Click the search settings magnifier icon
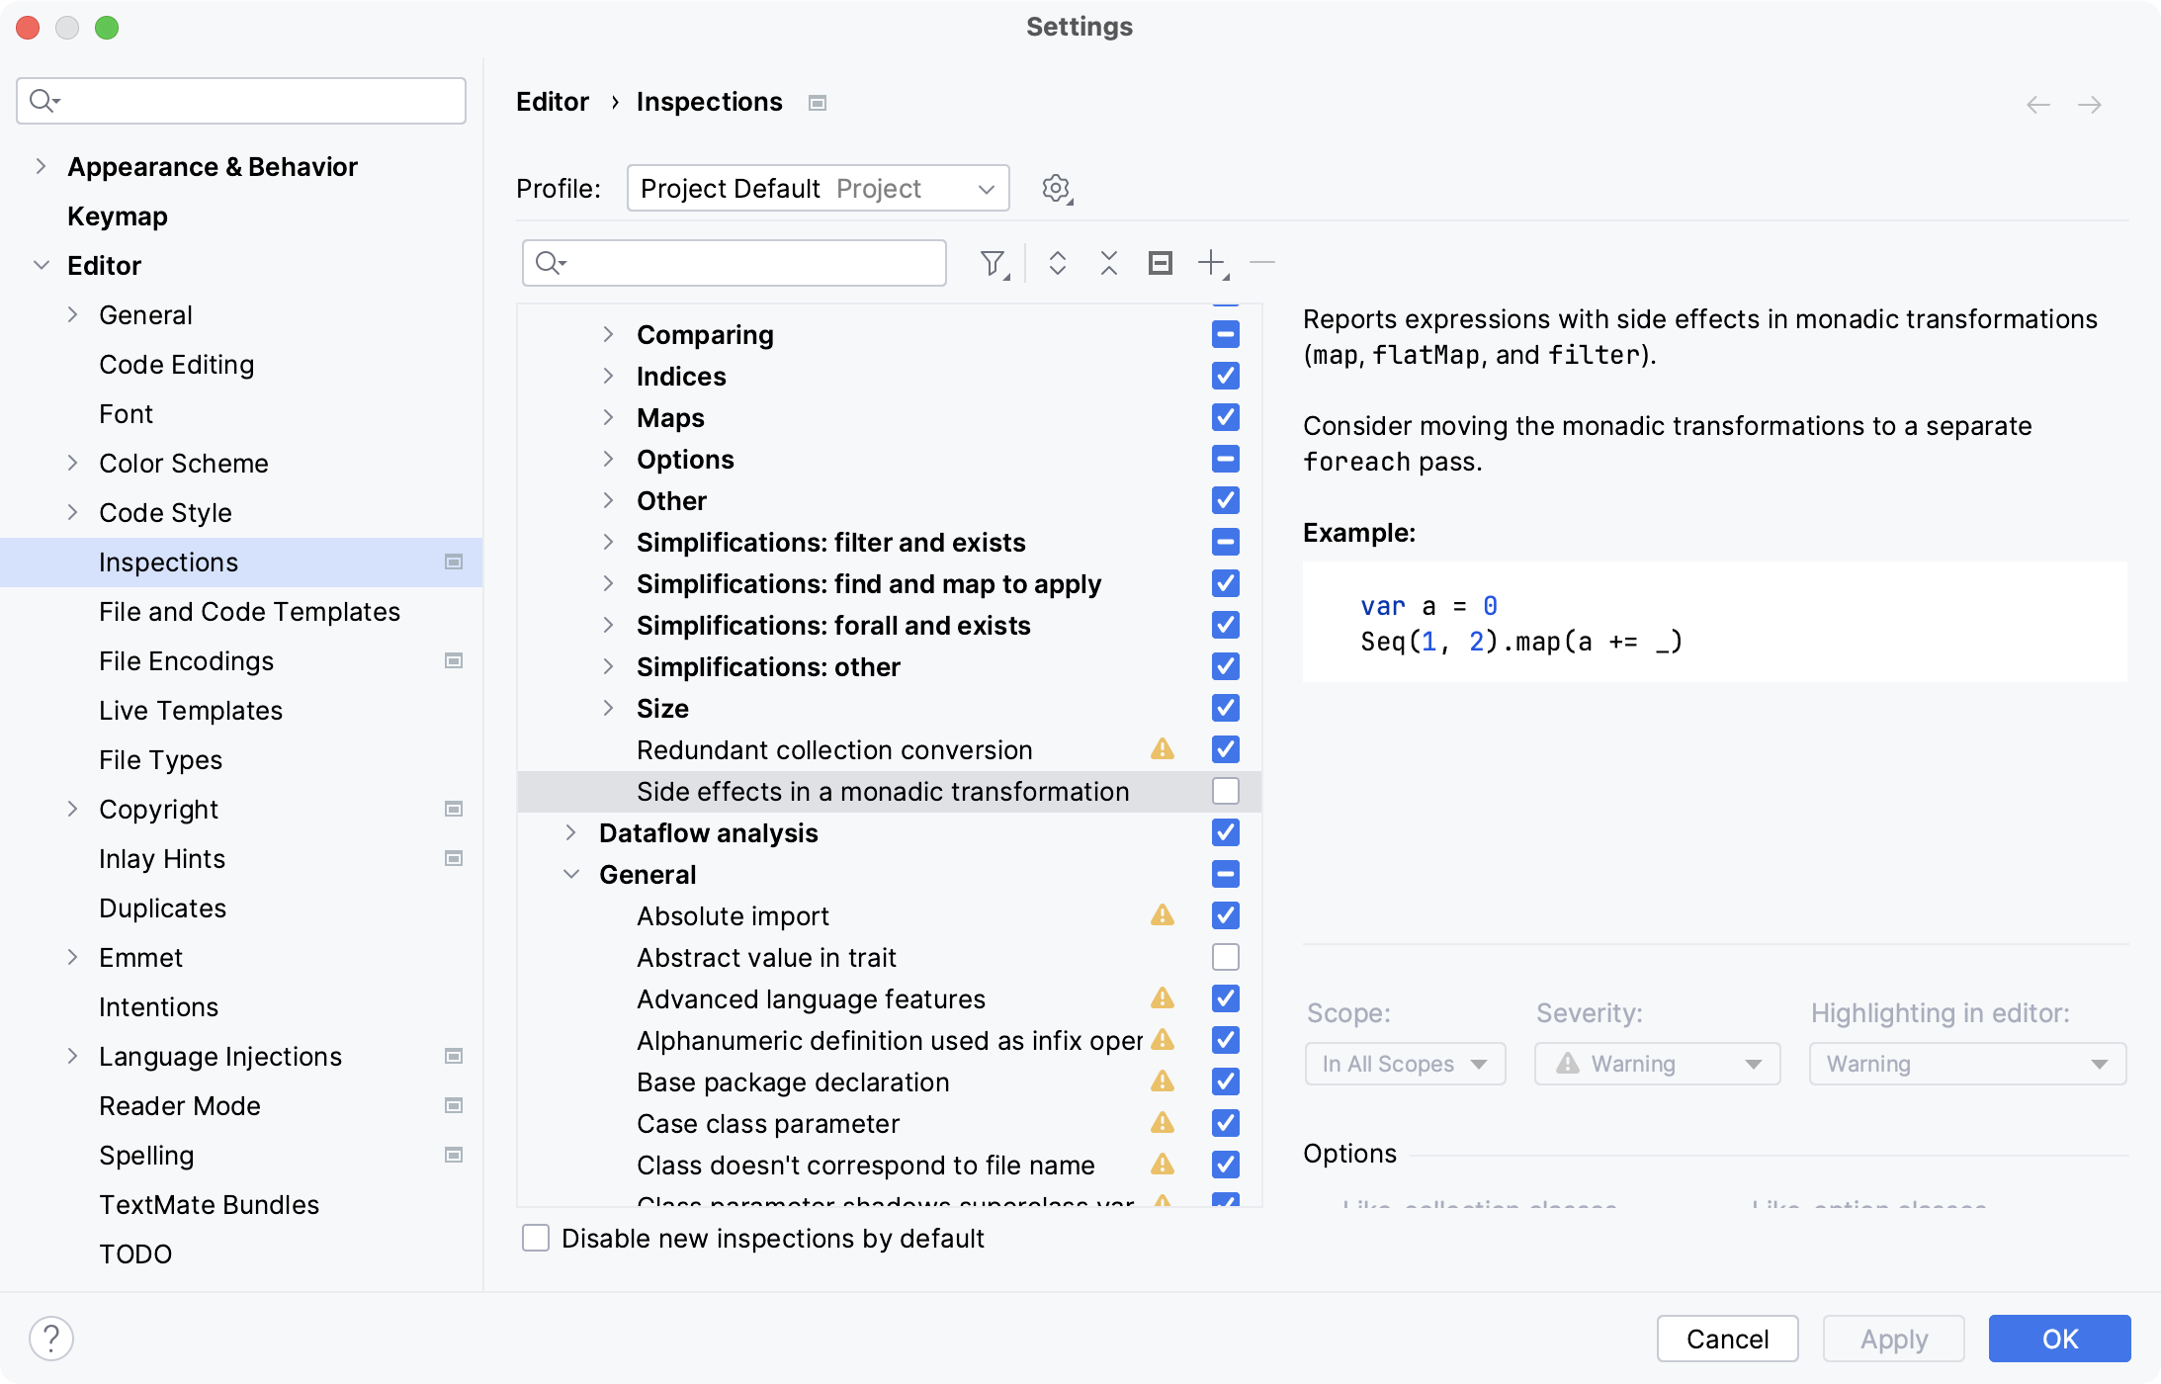 click(x=41, y=99)
